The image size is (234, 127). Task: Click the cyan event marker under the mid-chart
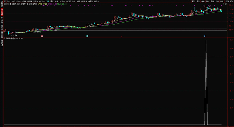pos(87,36)
